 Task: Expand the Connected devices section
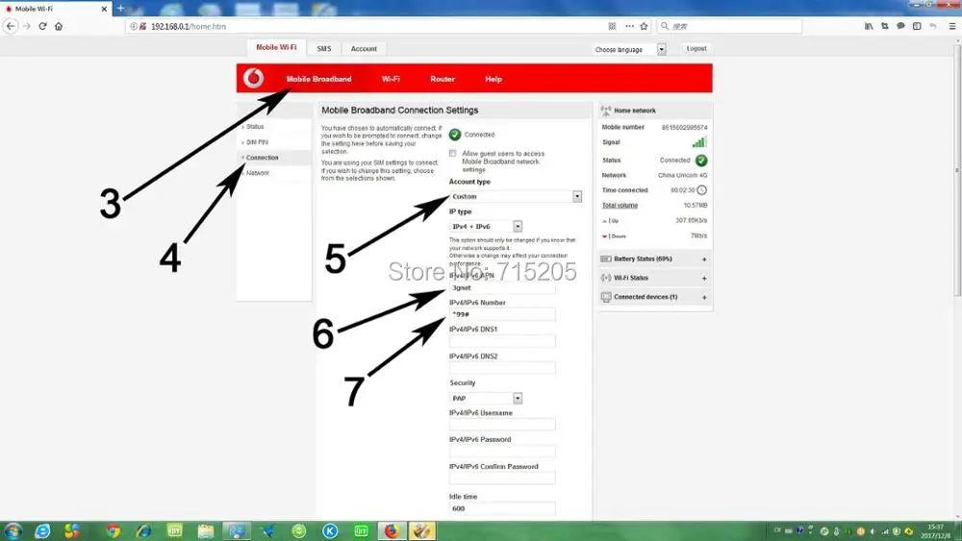tap(654, 297)
